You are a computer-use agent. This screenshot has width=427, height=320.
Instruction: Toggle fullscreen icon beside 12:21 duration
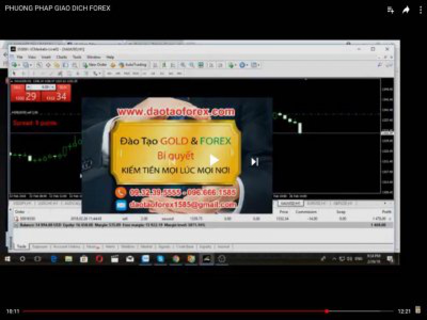point(418,310)
